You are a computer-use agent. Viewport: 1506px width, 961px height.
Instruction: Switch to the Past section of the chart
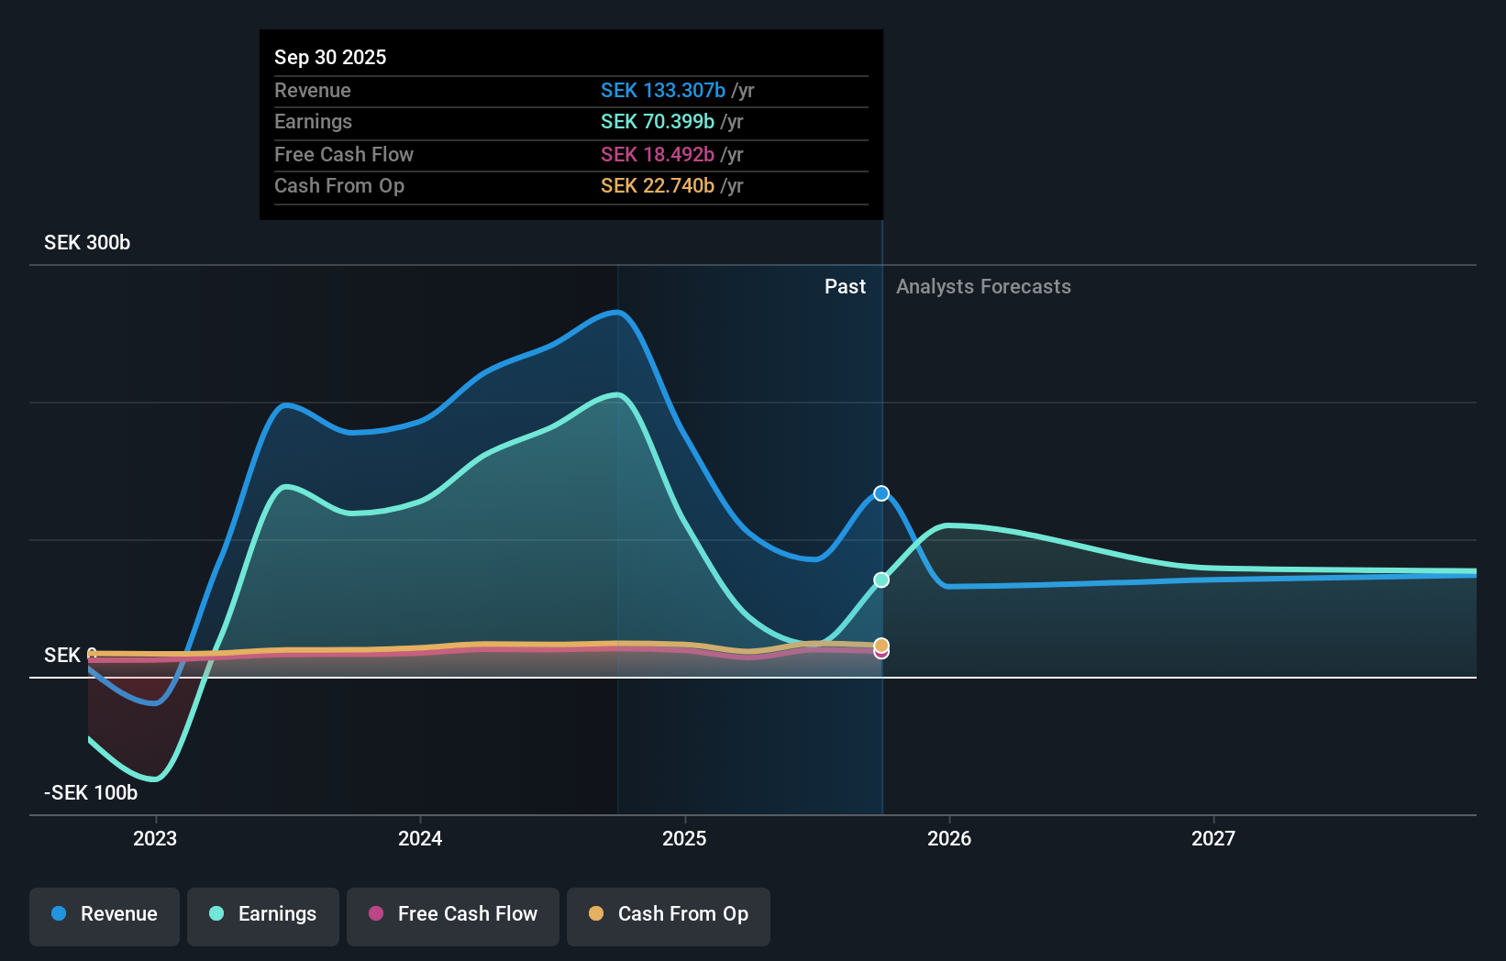tap(845, 286)
